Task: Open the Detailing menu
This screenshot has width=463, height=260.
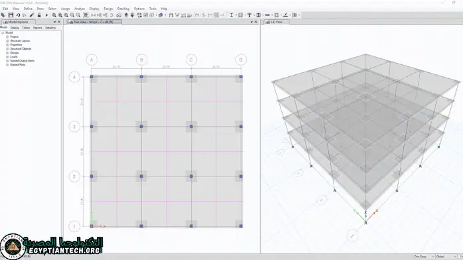Action: pyautogui.click(x=123, y=9)
